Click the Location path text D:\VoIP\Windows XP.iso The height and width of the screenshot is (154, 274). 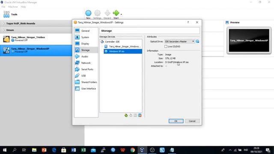177,62
